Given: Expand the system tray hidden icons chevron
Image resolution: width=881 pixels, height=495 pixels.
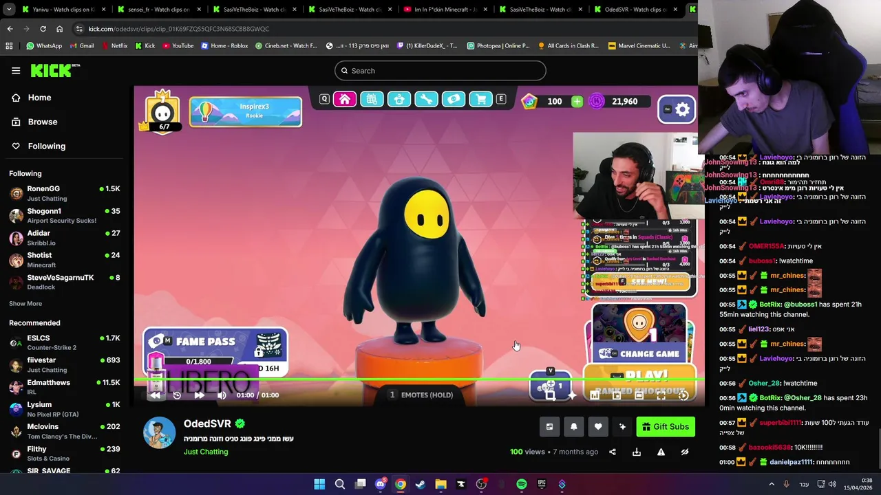Looking at the screenshot, I should [771, 484].
